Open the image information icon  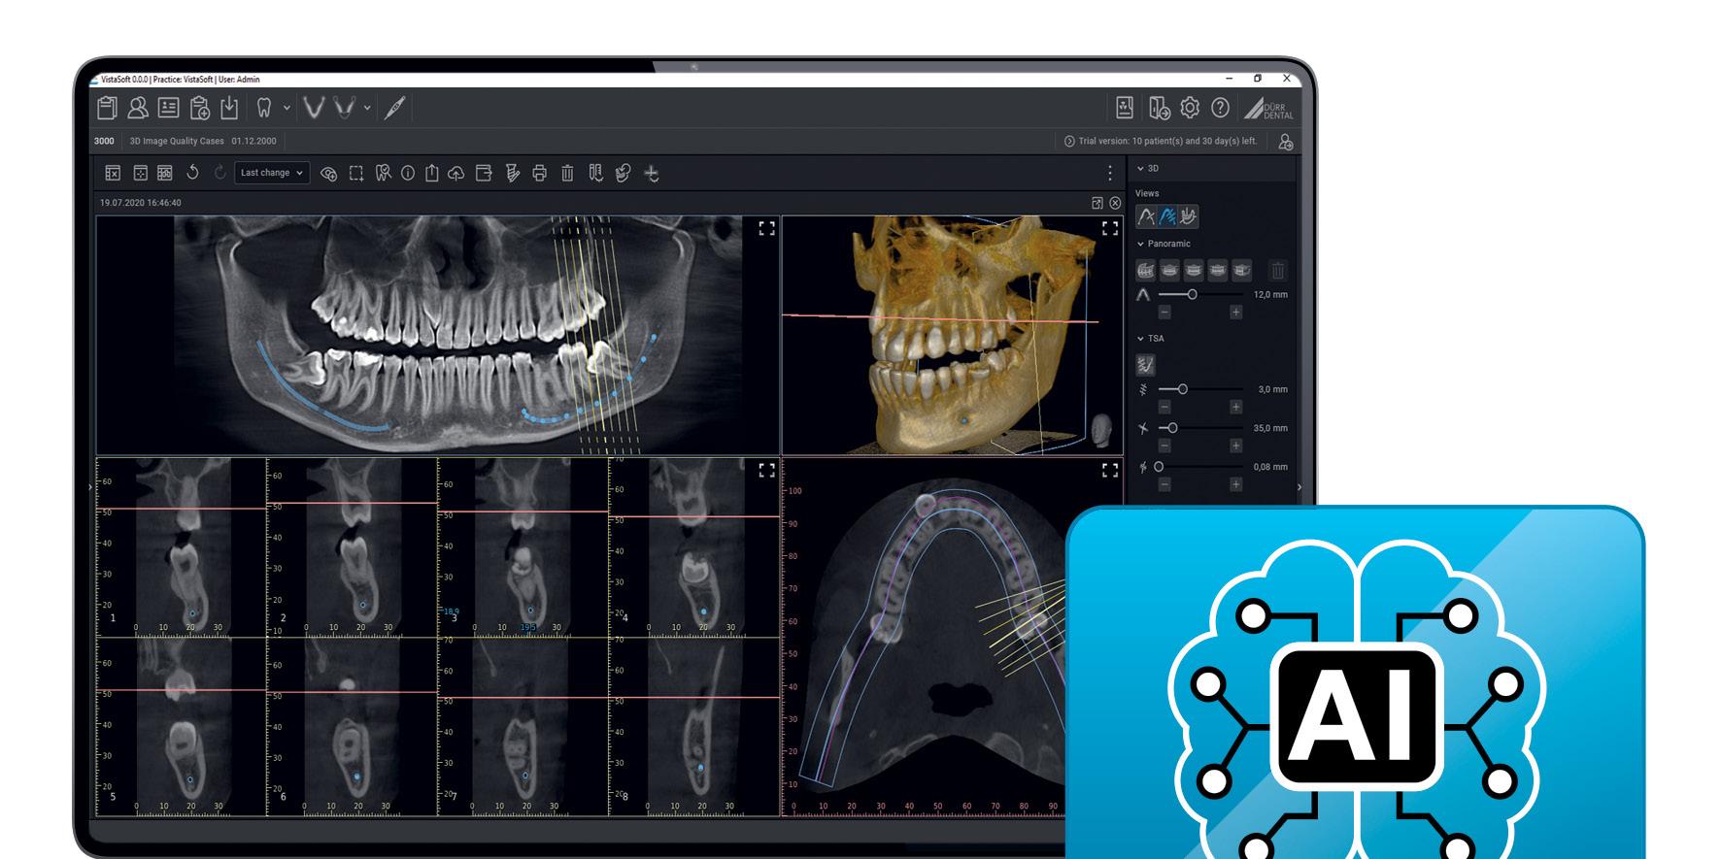(x=408, y=173)
